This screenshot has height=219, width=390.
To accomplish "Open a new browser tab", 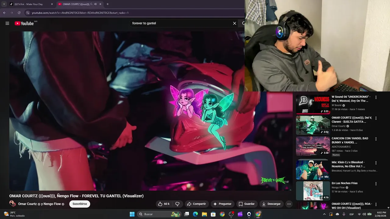I will (108, 4).
